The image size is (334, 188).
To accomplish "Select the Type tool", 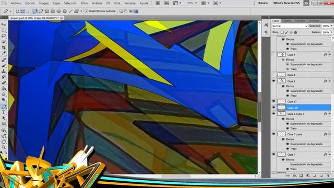I will (x=4, y=112).
